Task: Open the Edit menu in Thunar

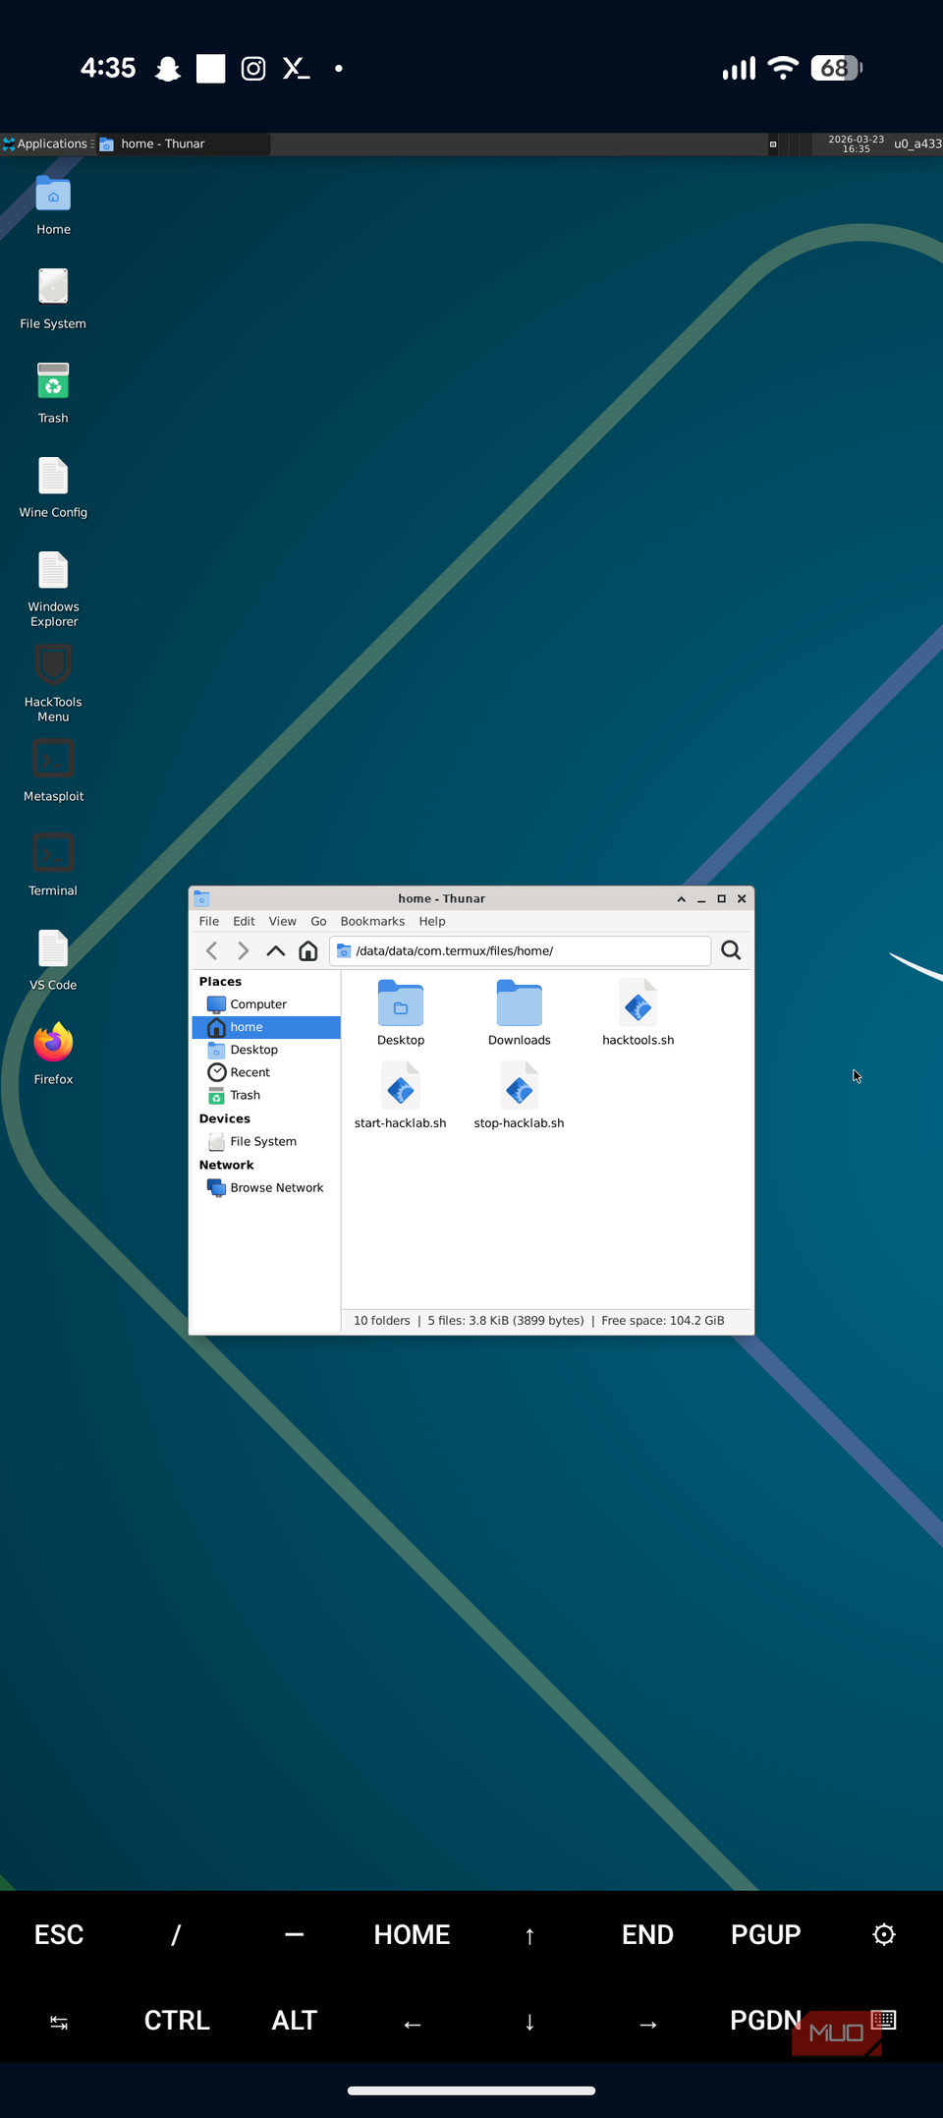Action: pos(244,921)
